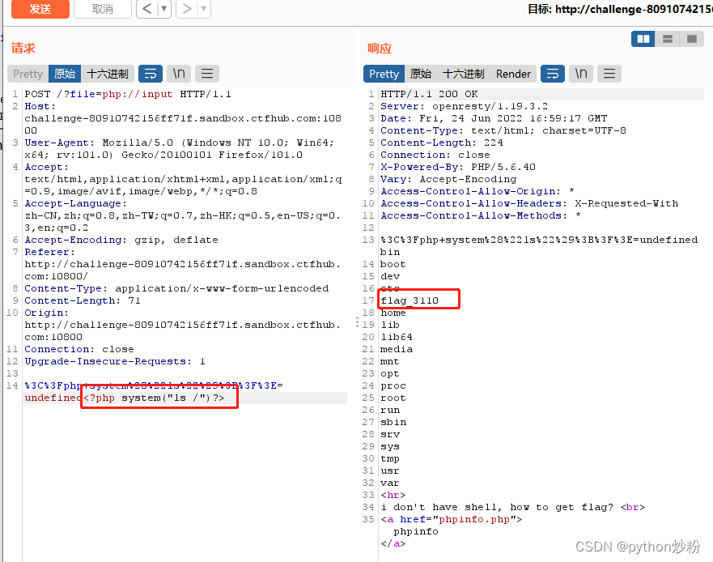Image resolution: width=713 pixels, height=562 pixels.
Task: Select the top-bottom split layout icon
Action: coord(668,39)
